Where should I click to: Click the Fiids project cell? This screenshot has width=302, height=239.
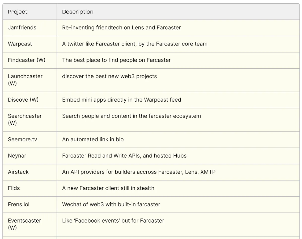click(14, 188)
